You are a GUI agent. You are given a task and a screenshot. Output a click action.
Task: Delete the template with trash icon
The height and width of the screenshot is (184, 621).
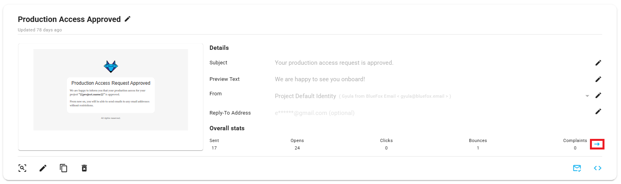coord(84,168)
